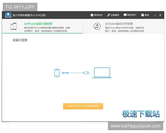Minimize the recovery app window
166x133 pixels.
click(x=155, y=16)
